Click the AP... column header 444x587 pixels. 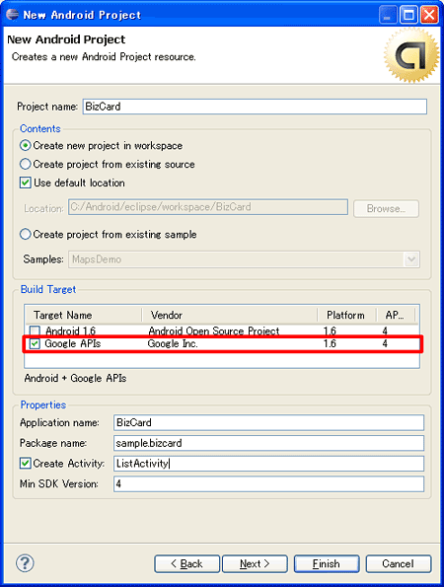pyautogui.click(x=396, y=316)
